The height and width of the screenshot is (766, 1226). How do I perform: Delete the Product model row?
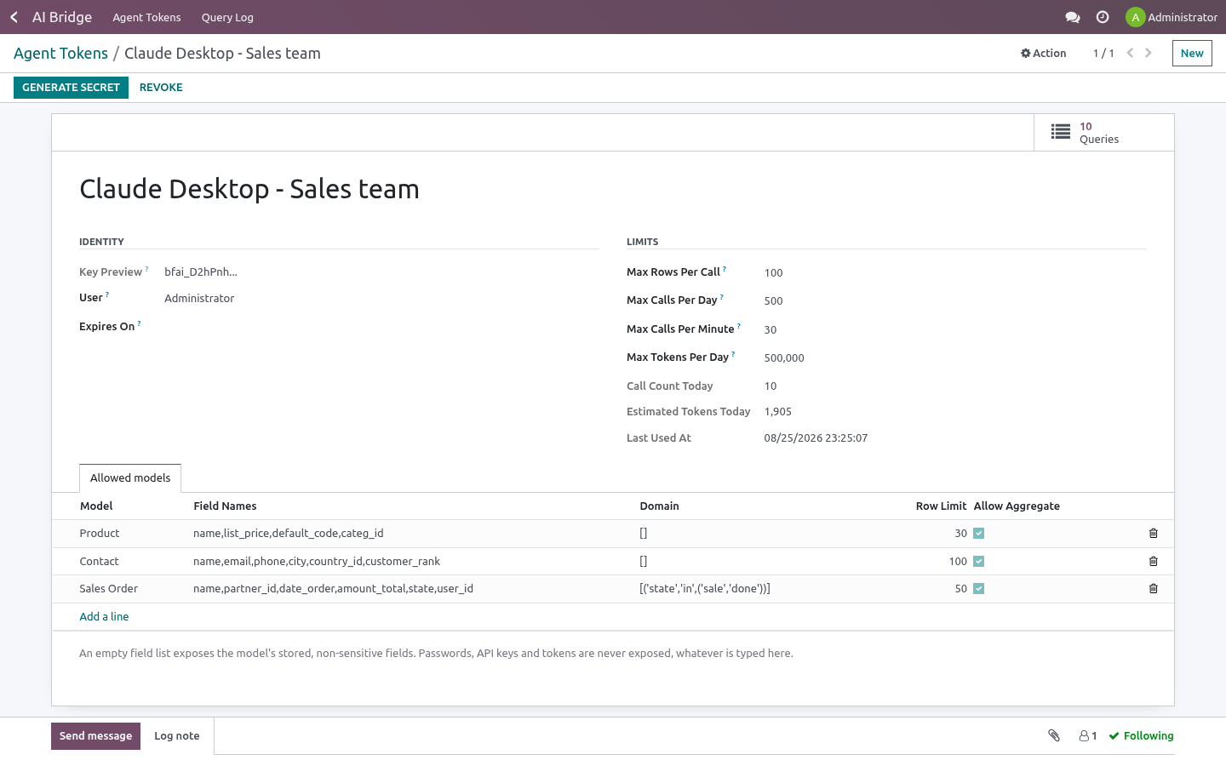coord(1154,534)
